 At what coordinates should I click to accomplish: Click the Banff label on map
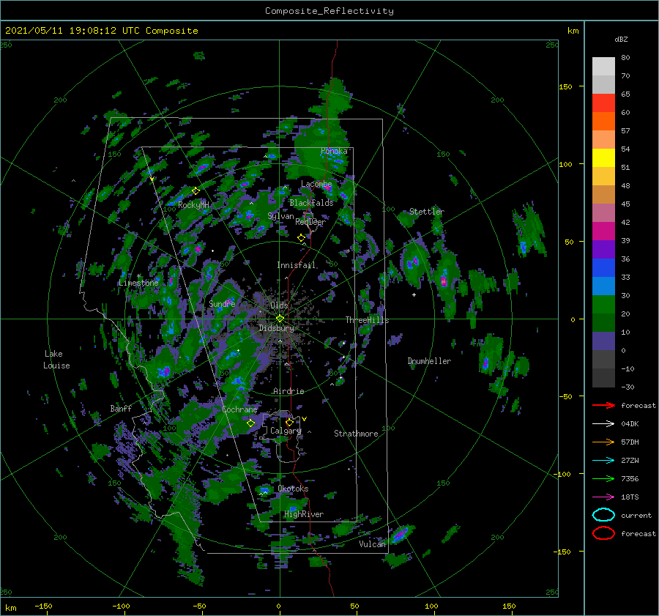(121, 408)
